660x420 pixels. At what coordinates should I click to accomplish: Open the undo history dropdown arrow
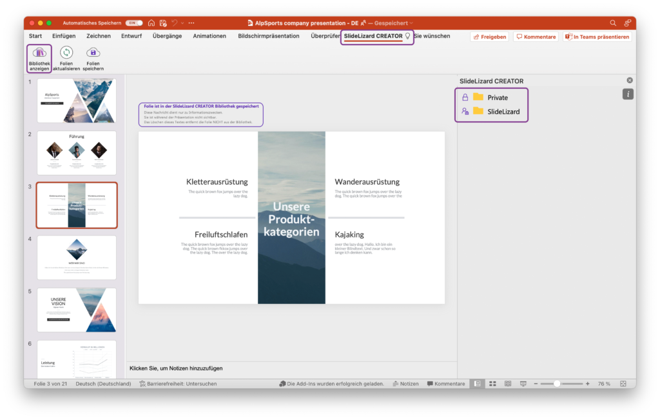[x=182, y=23]
